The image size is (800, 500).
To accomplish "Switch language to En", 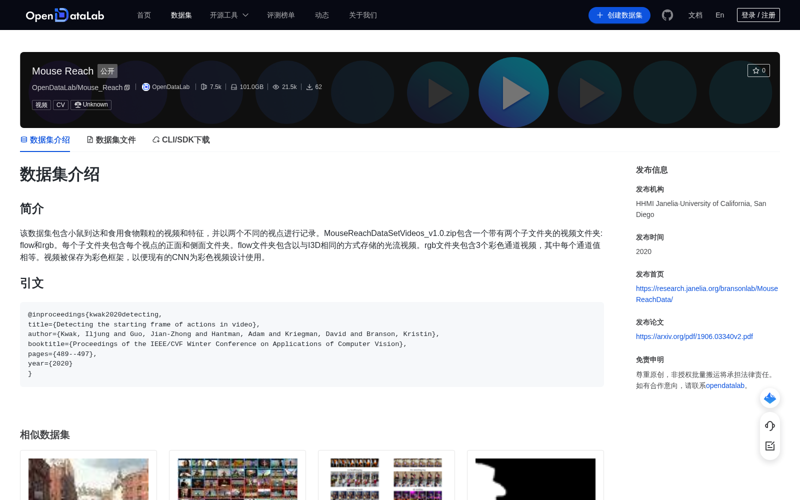I will (x=719, y=15).
